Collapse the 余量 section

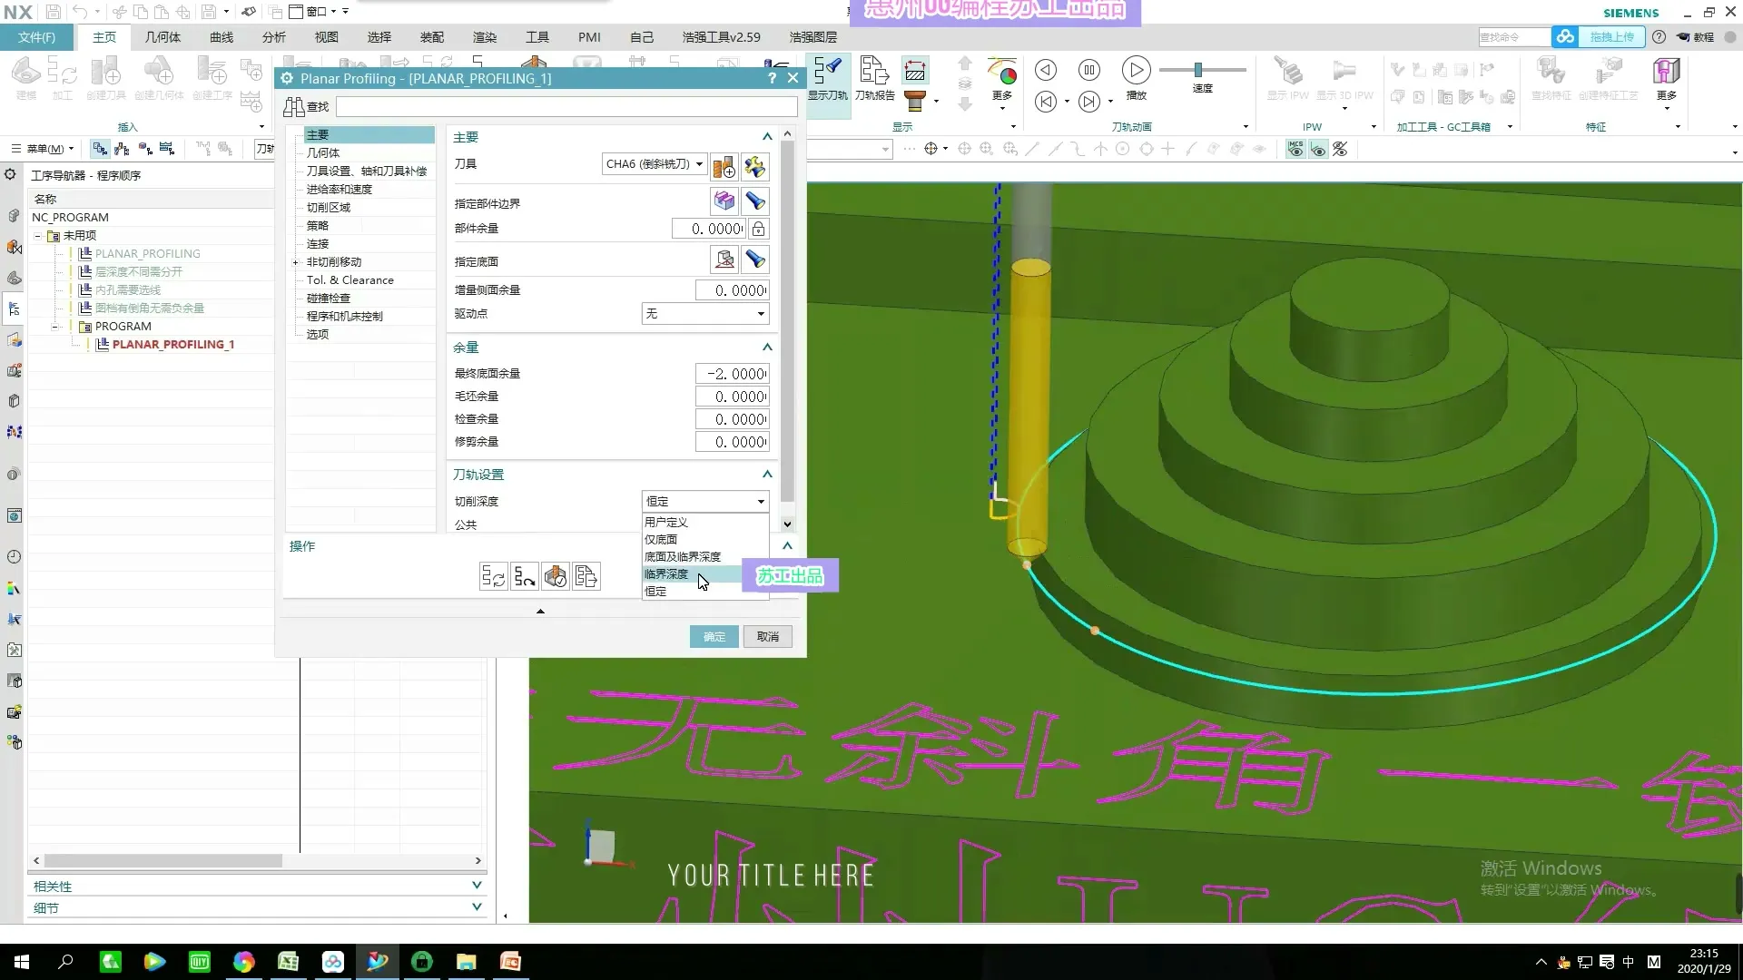(x=767, y=348)
